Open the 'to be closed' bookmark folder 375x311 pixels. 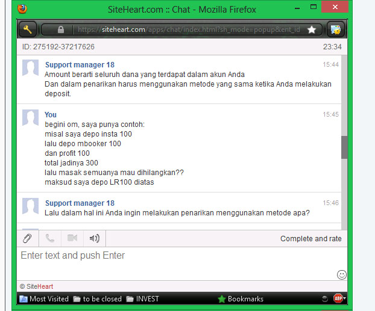[97, 299]
